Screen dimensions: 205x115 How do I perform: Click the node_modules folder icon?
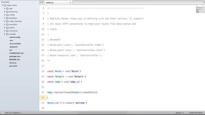click(7, 21)
